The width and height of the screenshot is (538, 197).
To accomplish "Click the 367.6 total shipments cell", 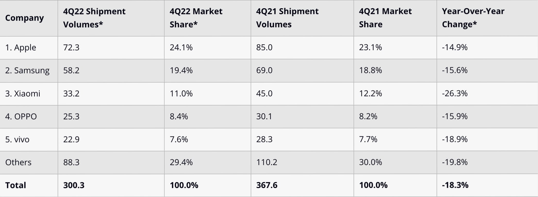I will click(267, 185).
